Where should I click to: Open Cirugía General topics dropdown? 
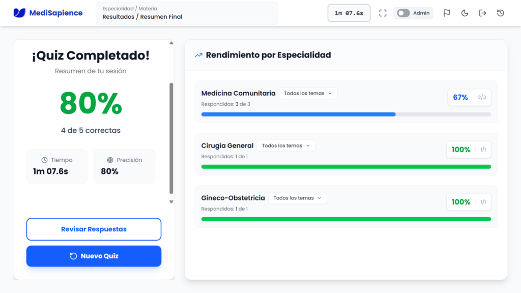coord(286,146)
